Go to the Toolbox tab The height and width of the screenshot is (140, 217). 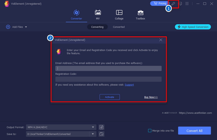[x=140, y=15]
